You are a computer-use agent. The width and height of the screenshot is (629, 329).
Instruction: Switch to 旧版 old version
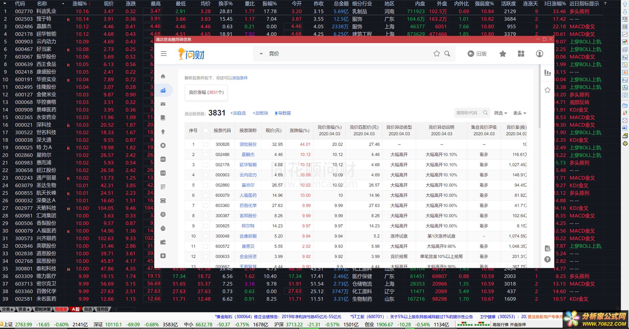coord(477,54)
